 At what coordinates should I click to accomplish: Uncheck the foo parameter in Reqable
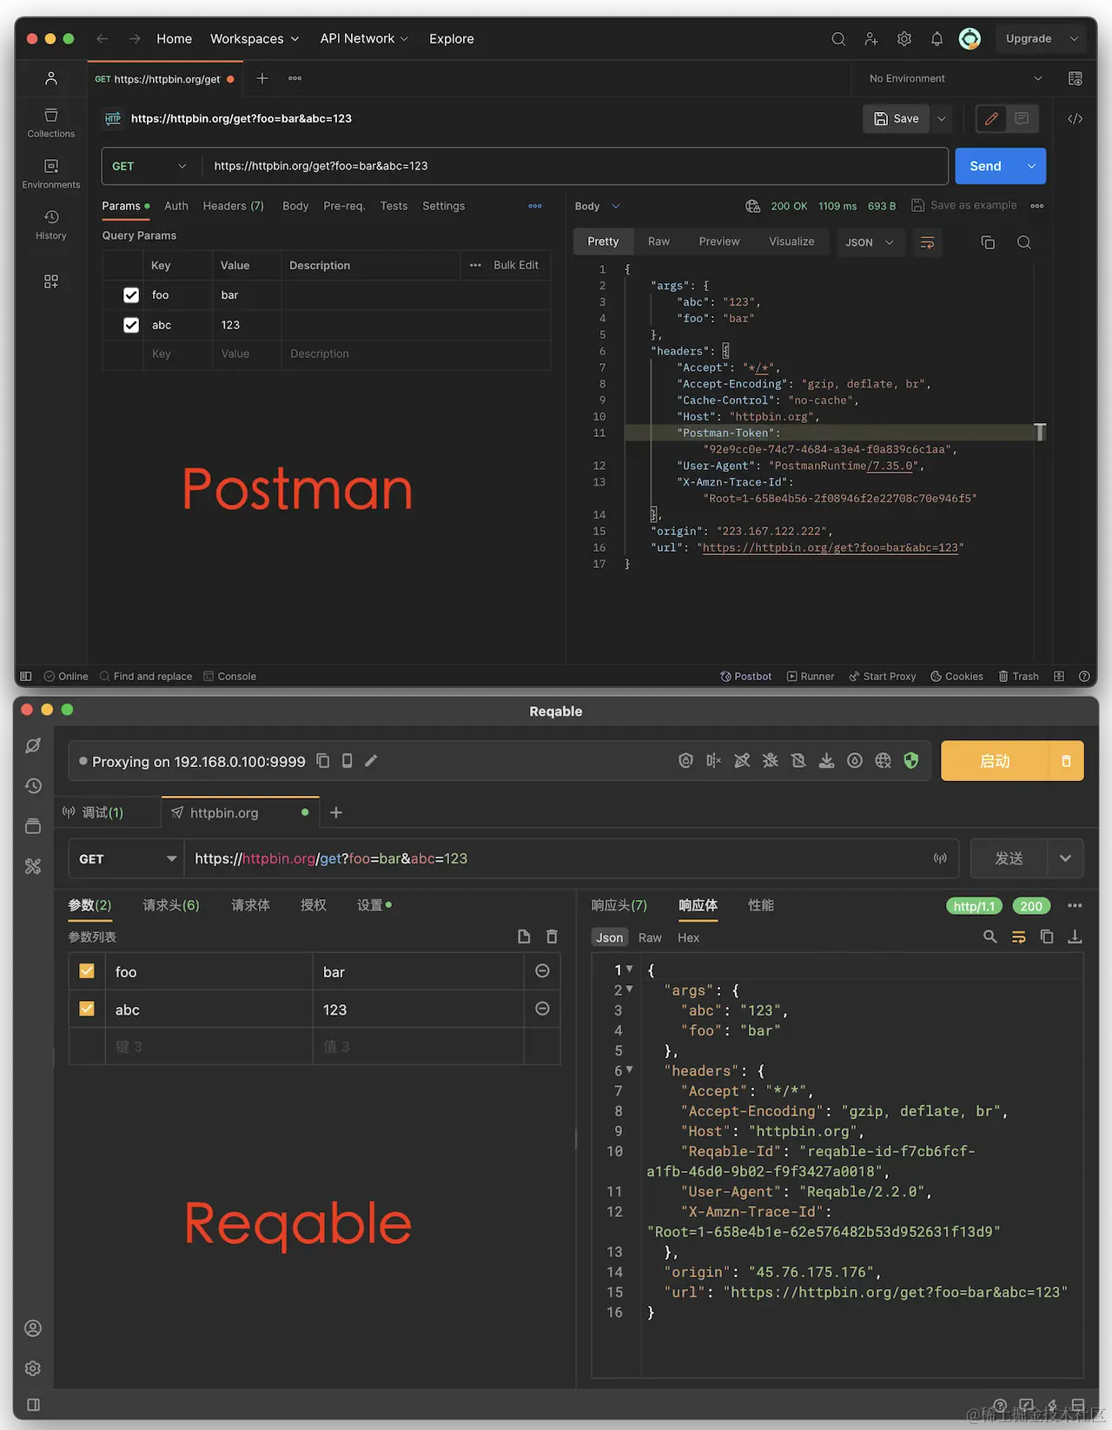click(87, 970)
